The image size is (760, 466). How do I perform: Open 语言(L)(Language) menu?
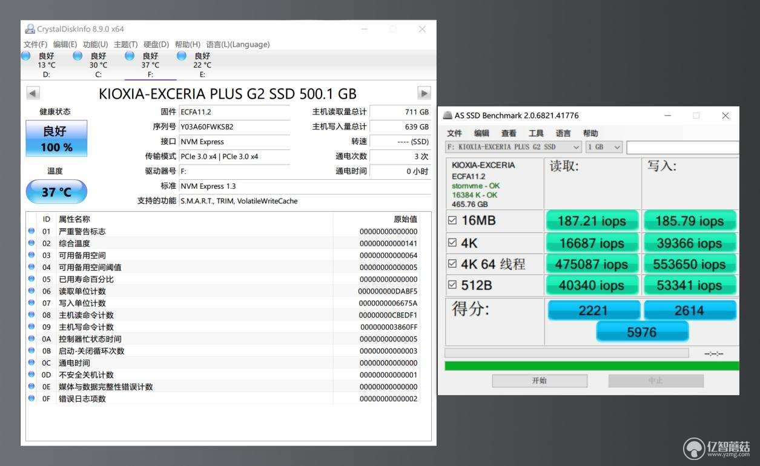pos(238,44)
